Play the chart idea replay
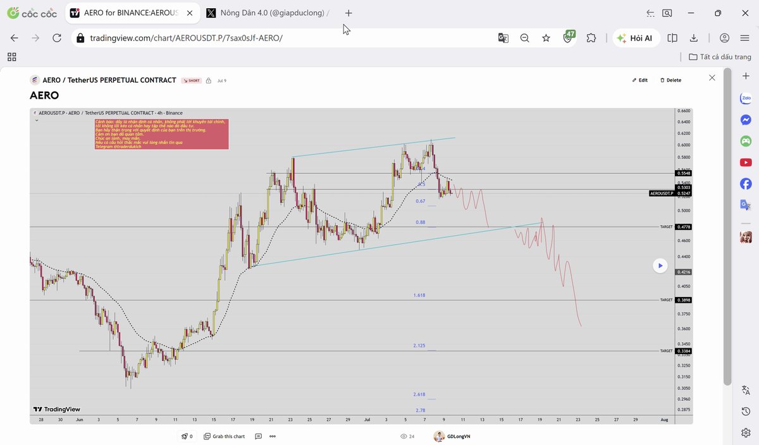 click(660, 266)
